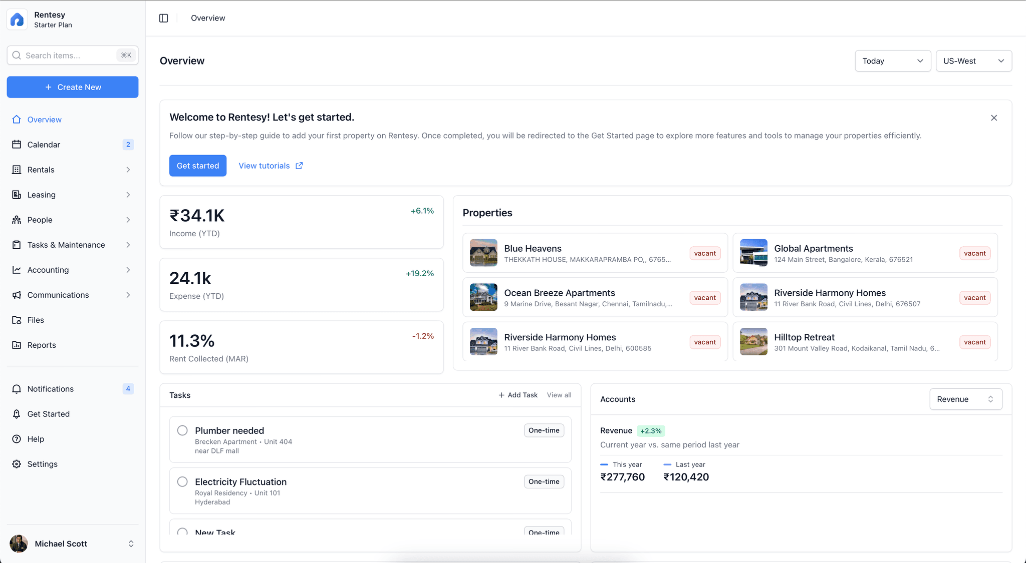The width and height of the screenshot is (1026, 563).
Task: Expand the Tasks & Maintenance menu
Action: pos(65,245)
